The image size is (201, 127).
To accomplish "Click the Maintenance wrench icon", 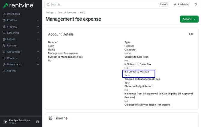I will [4, 65].
